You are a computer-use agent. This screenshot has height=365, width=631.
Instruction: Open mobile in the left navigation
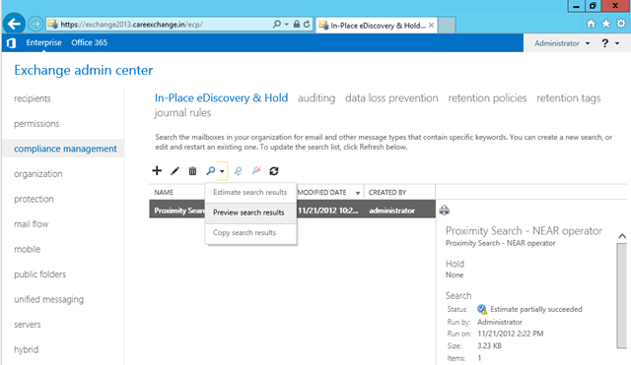click(28, 249)
